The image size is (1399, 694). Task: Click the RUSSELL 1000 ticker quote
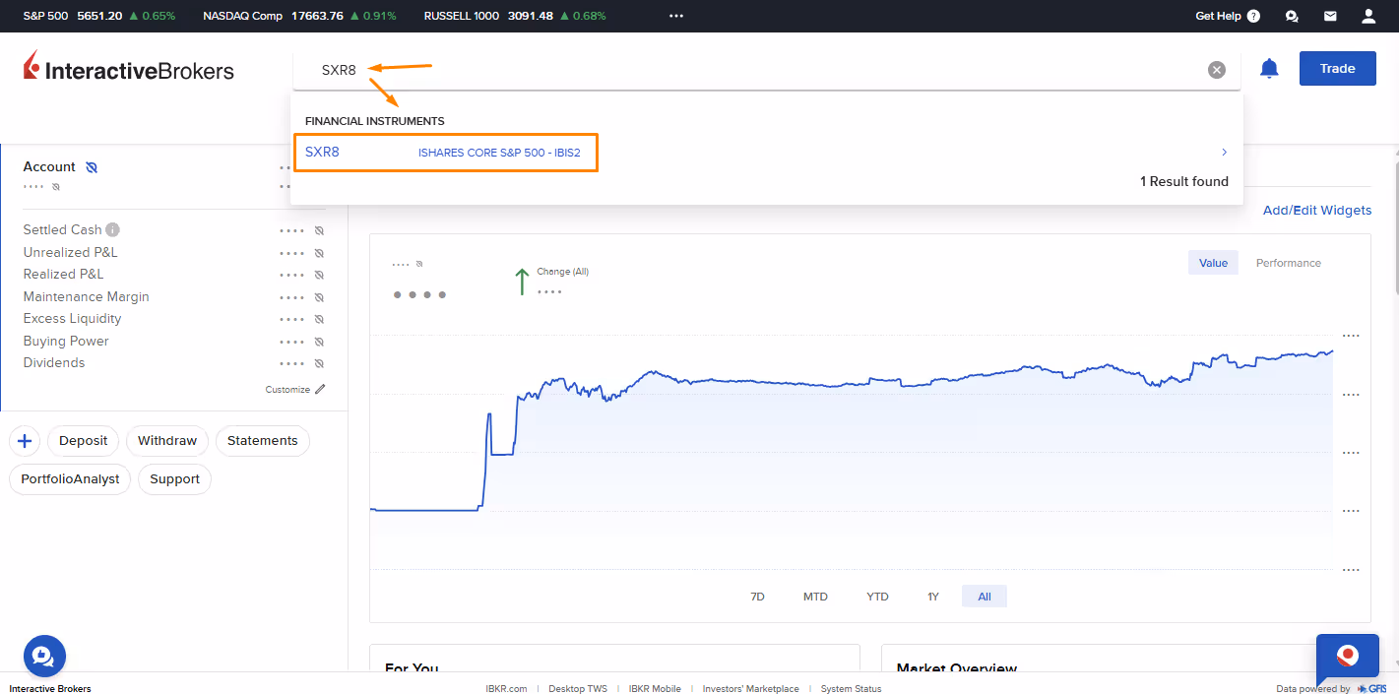click(x=515, y=16)
